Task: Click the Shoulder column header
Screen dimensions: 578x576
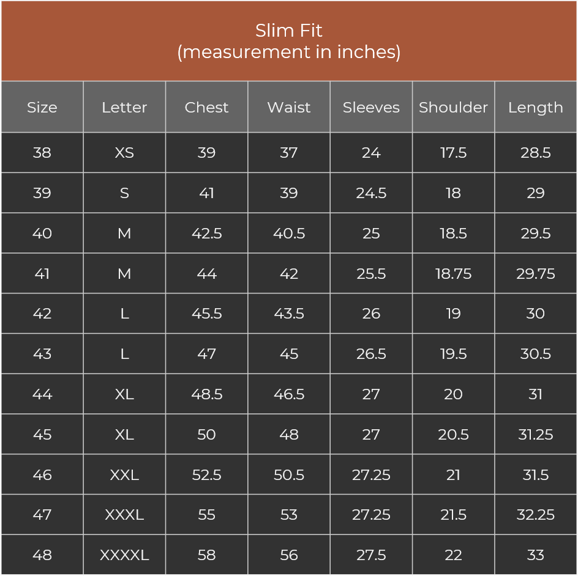Action: 453,107
